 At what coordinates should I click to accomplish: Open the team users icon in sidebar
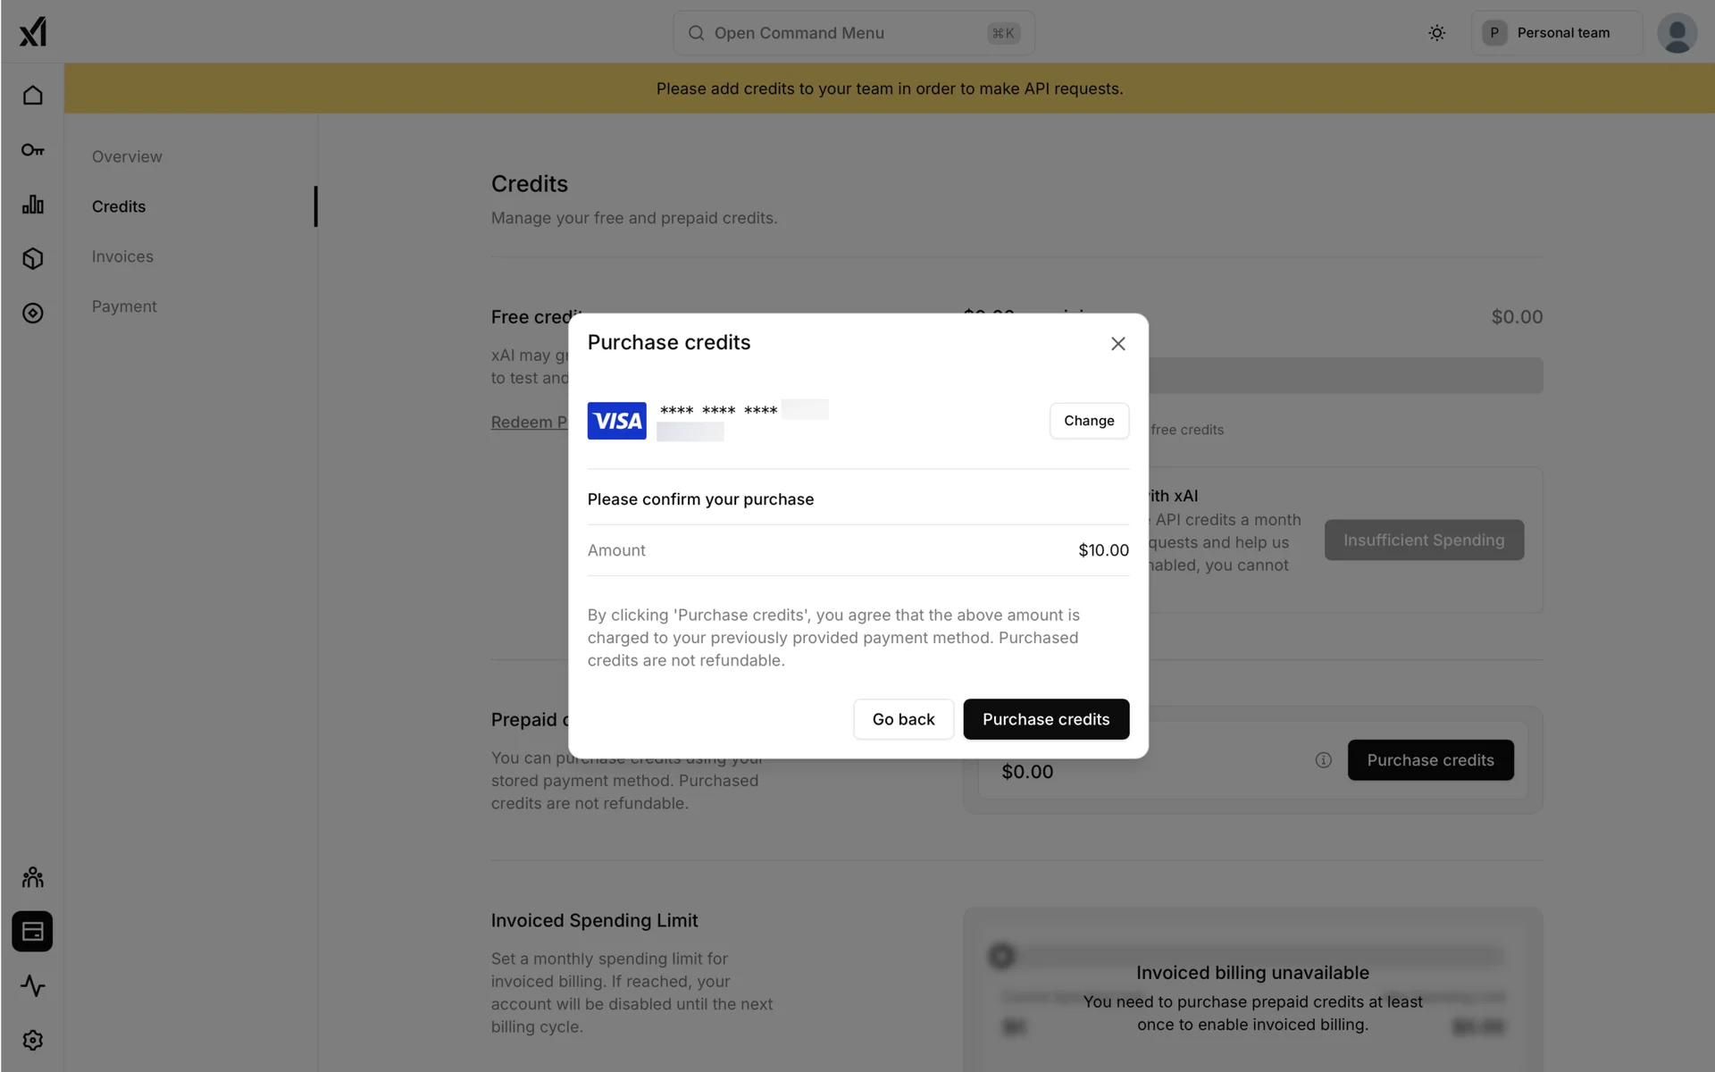click(x=33, y=877)
